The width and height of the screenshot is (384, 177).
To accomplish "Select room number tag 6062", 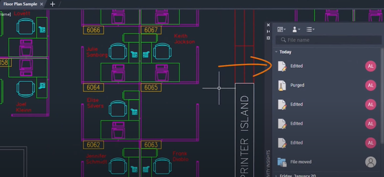I will (x=94, y=145).
